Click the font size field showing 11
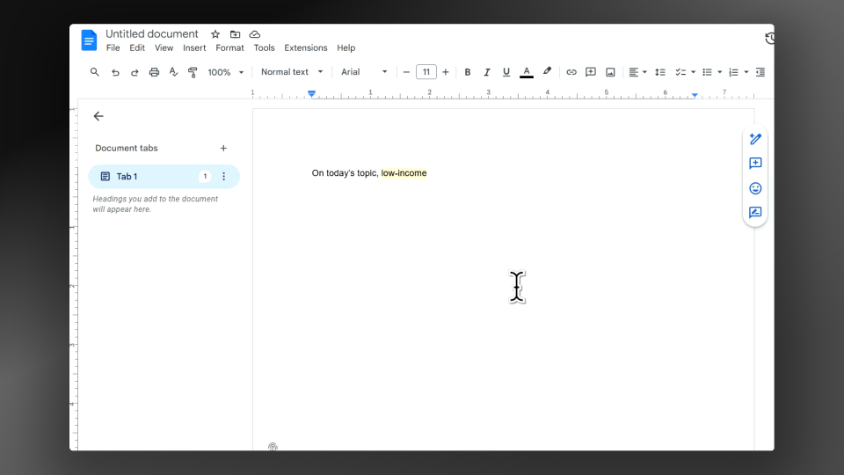The width and height of the screenshot is (844, 475). coord(426,71)
